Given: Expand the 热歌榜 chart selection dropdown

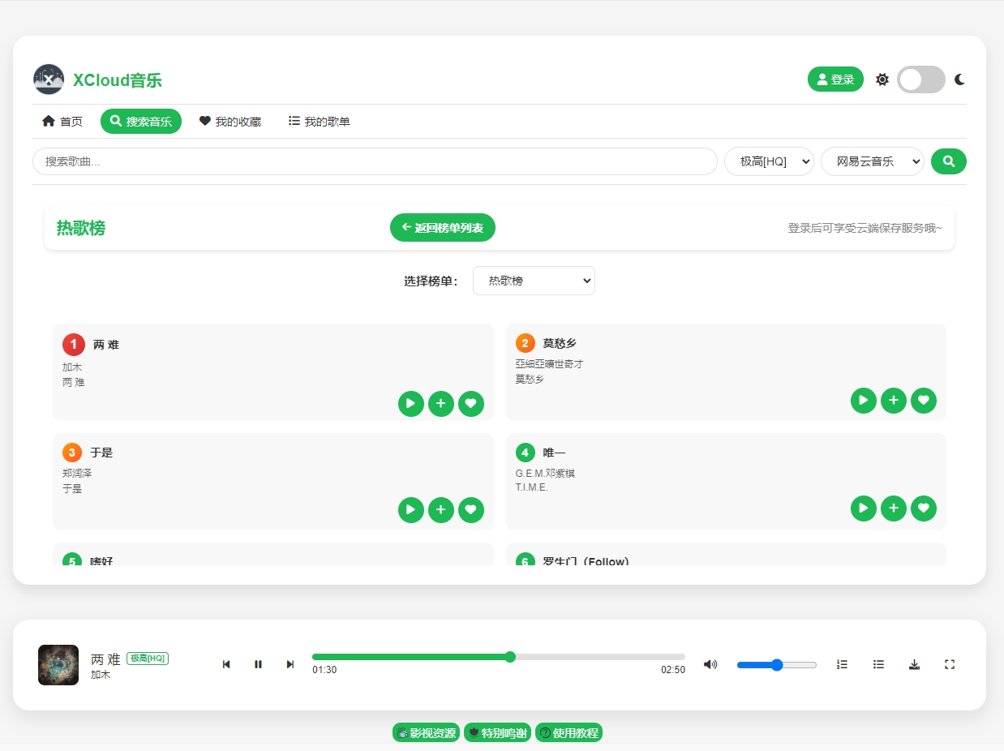Looking at the screenshot, I should [534, 281].
